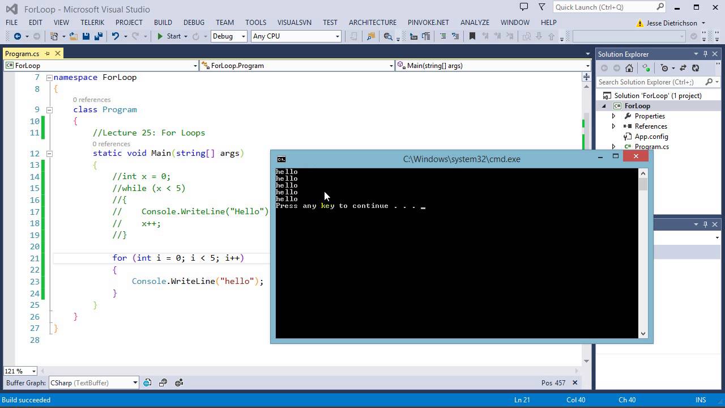This screenshot has width=725, height=408.
Task: Click the Open File folder icon
Action: [74, 36]
